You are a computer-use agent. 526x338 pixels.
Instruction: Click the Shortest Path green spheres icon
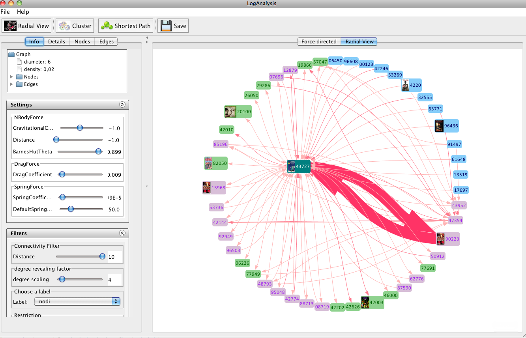click(x=107, y=26)
